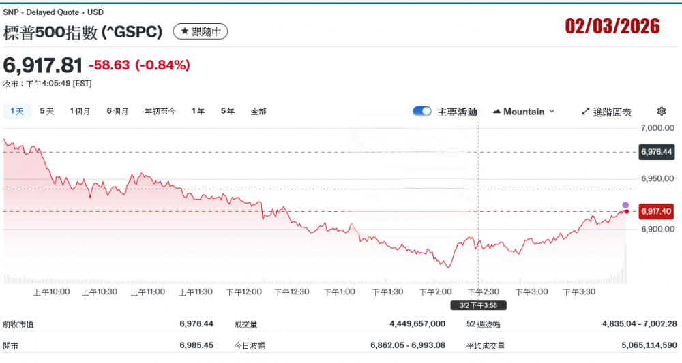Select the 1天 time range tab

[17, 111]
